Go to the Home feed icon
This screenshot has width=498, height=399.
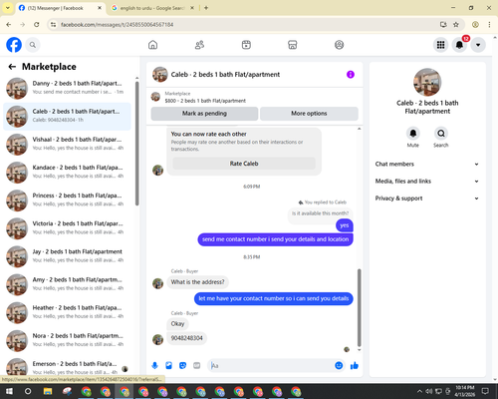point(152,45)
